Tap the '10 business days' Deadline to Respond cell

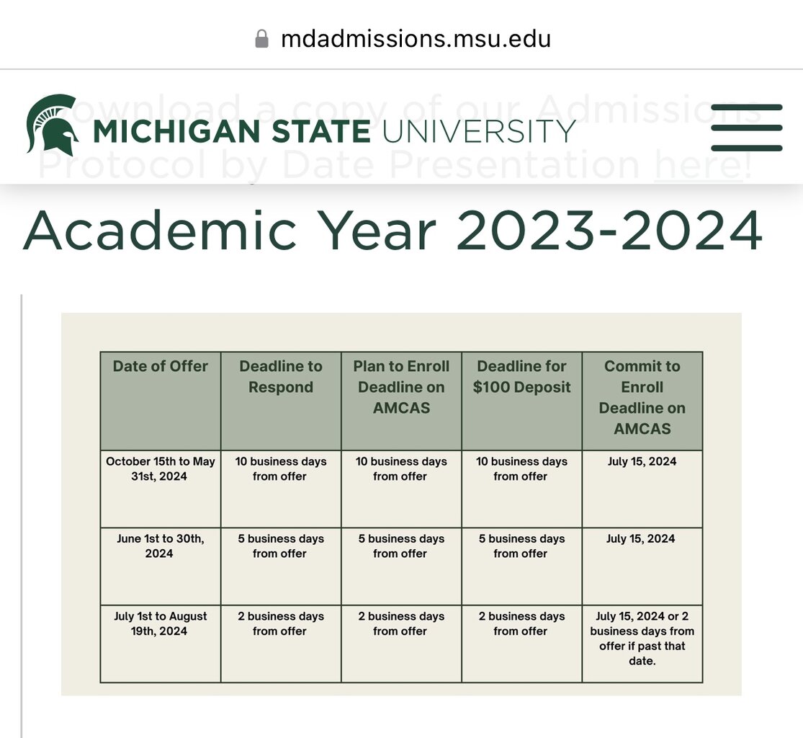click(x=281, y=489)
